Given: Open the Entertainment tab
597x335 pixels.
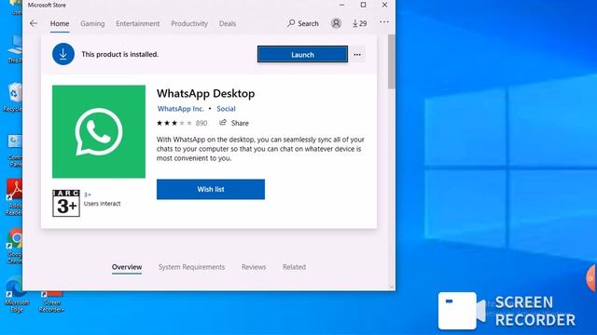Looking at the screenshot, I should [138, 23].
